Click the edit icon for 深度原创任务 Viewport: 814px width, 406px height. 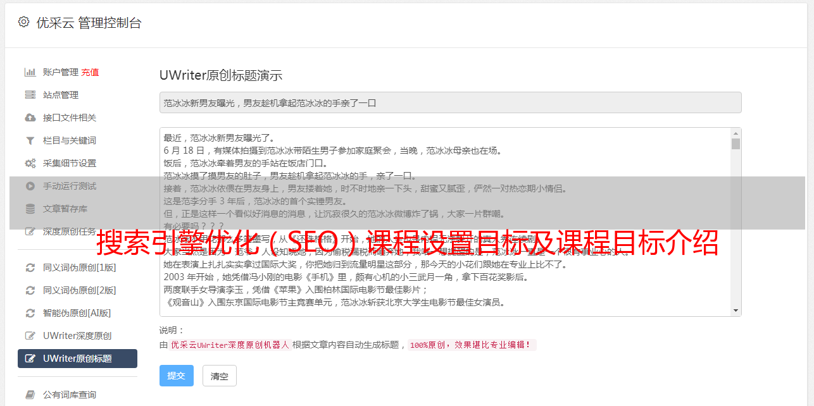coord(30,231)
